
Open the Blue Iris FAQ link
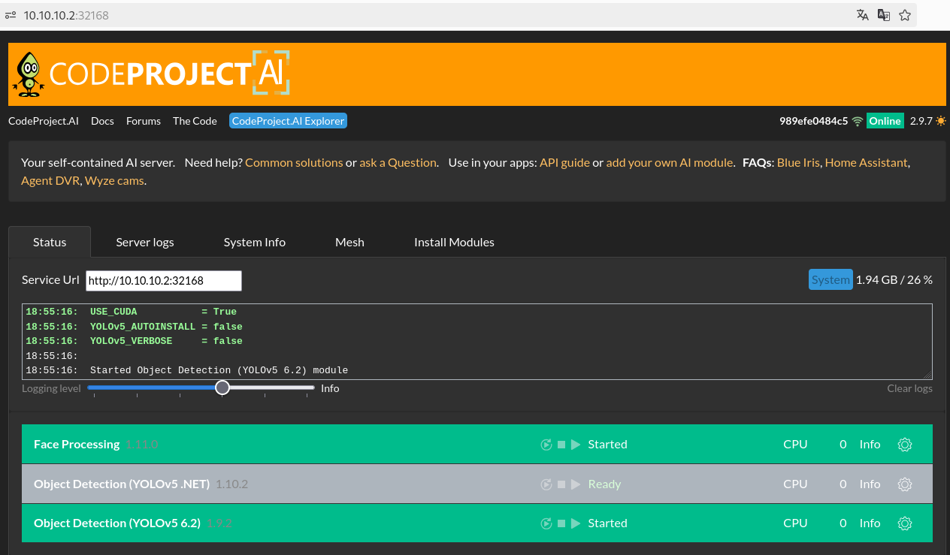click(800, 162)
